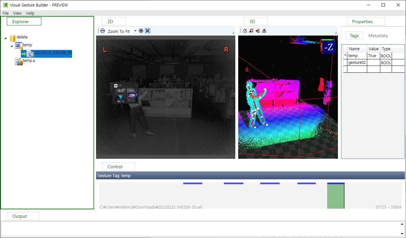The width and height of the screenshot is (406, 238).
Task: Click the green selected region on timeline
Action: click(x=336, y=196)
